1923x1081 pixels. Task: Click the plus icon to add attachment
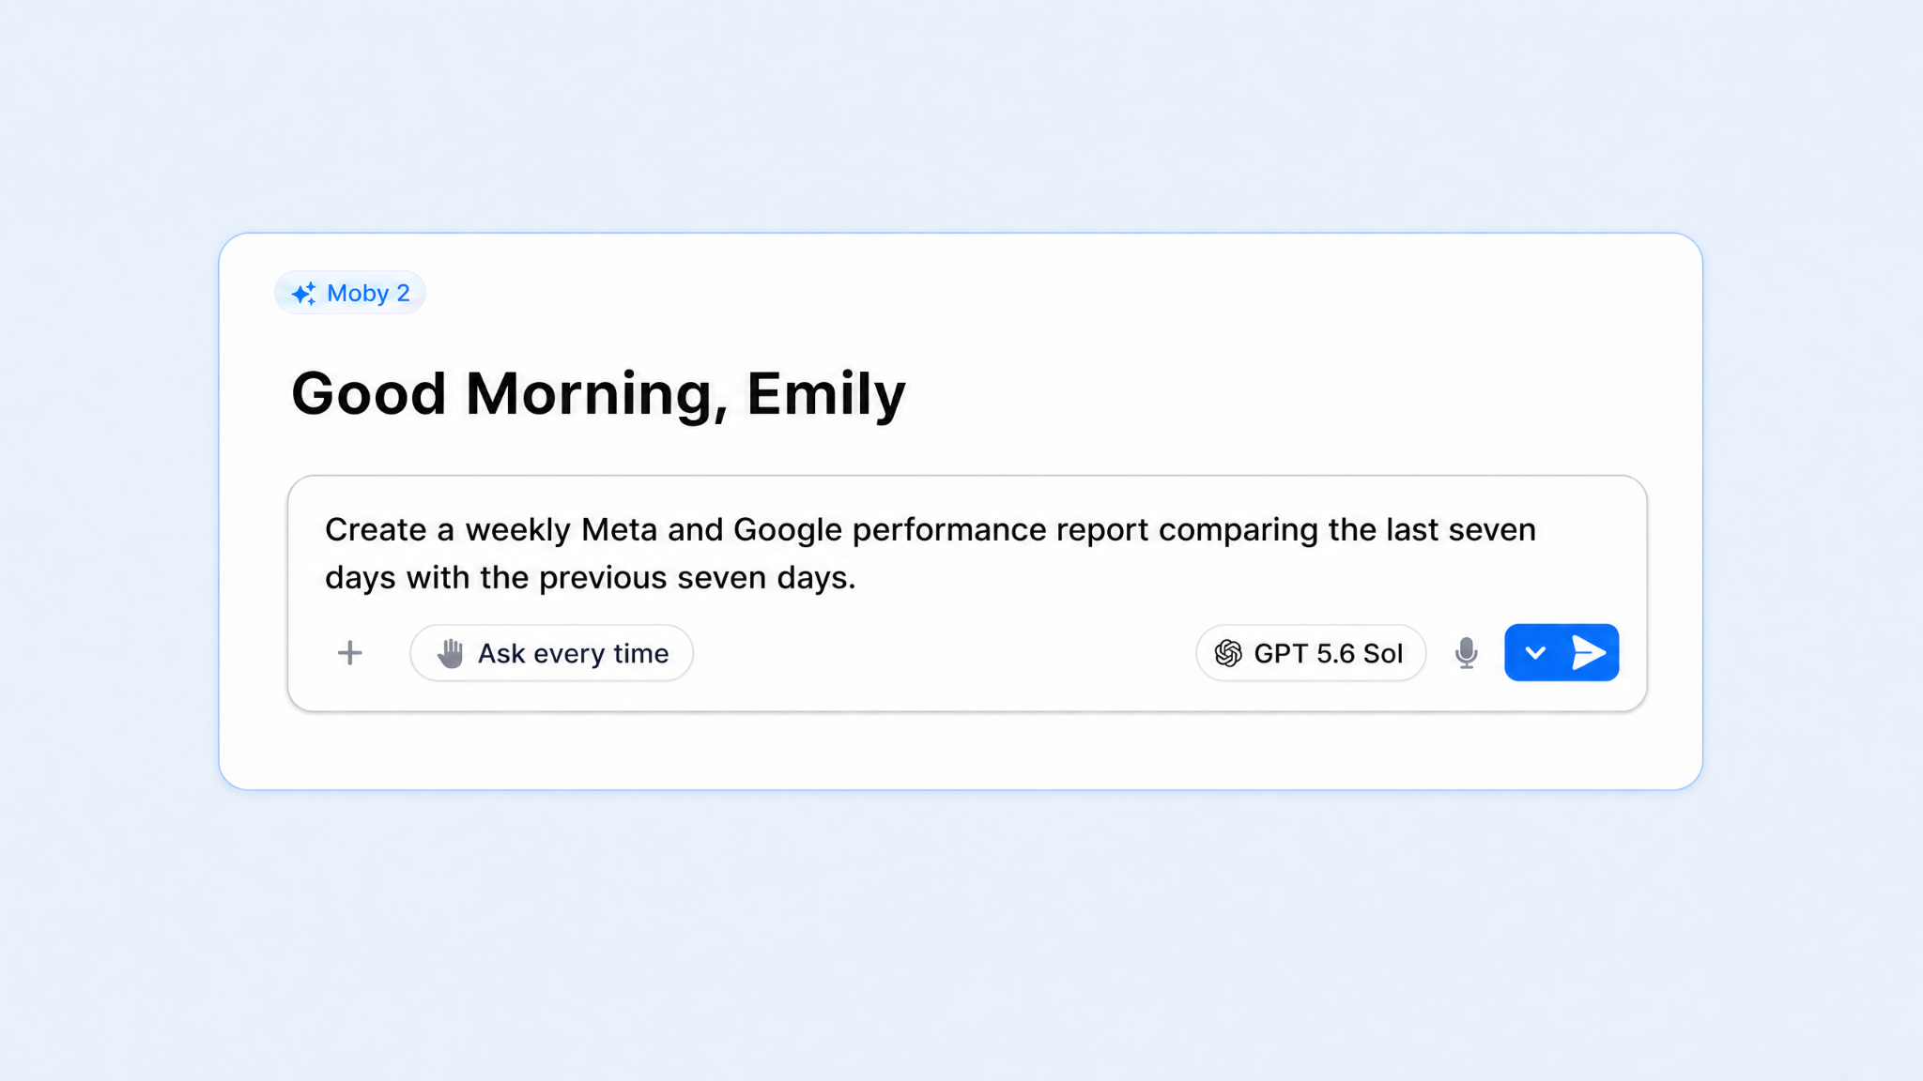point(349,653)
